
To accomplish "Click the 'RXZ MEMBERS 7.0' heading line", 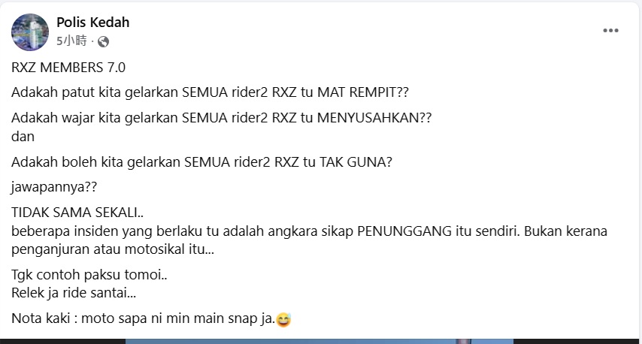I will coord(68,68).
